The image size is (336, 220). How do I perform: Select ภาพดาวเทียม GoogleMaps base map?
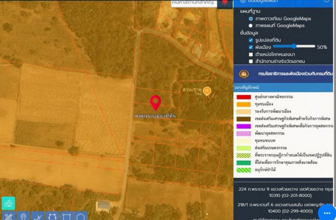pos(251,19)
